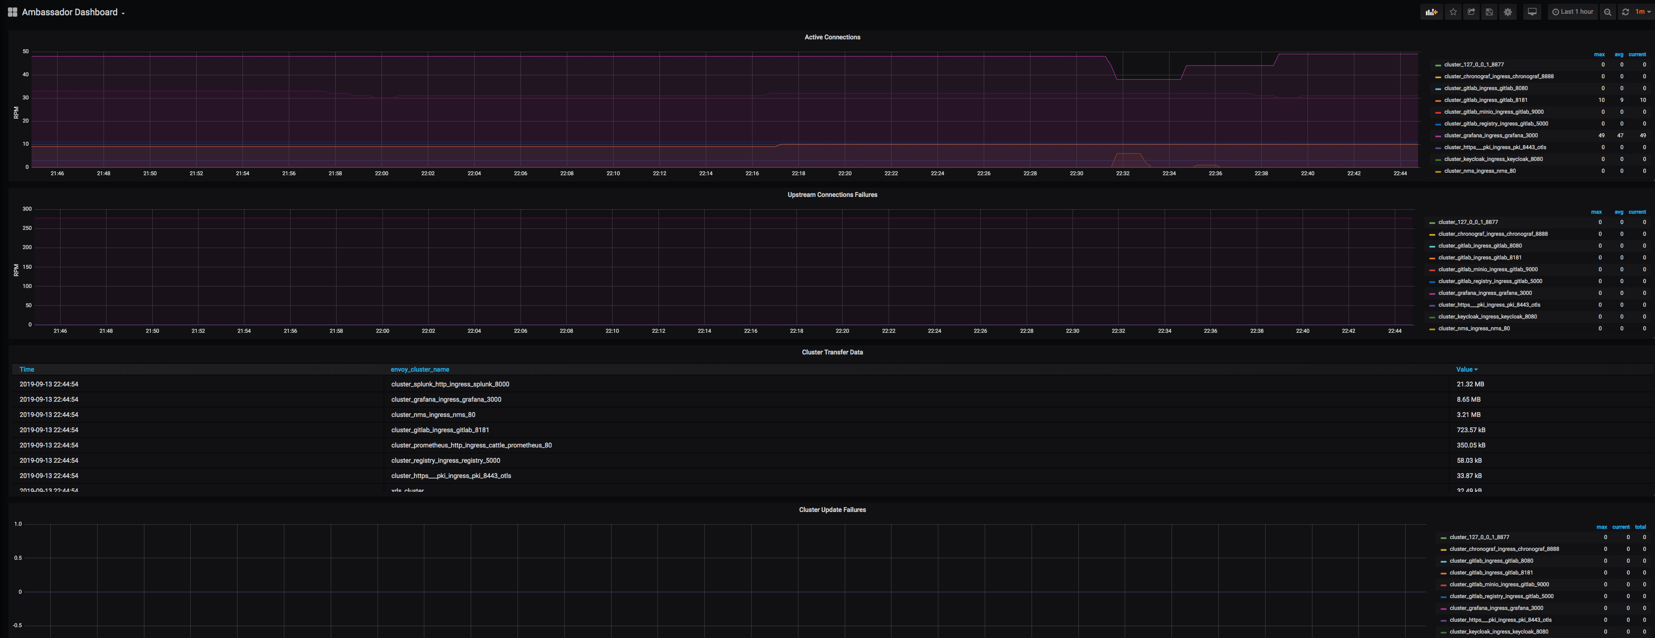Click color swatch of cluster_nms_ingress_nms_80 in Active Connections

(1438, 171)
